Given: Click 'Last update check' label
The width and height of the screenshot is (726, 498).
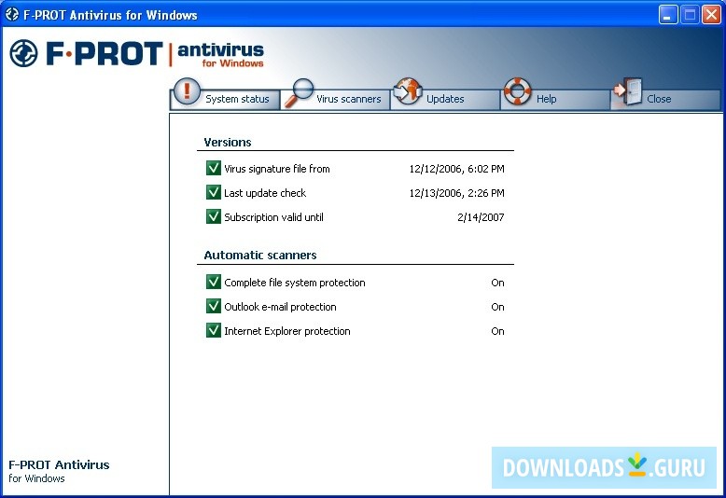Looking at the screenshot, I should (265, 193).
